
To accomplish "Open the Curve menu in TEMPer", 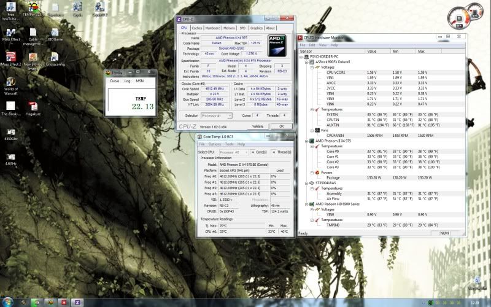I will [x=114, y=81].
